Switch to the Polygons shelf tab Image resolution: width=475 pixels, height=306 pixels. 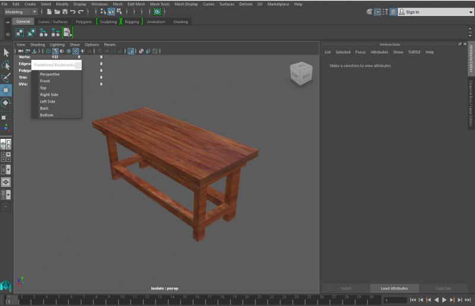pyautogui.click(x=84, y=22)
